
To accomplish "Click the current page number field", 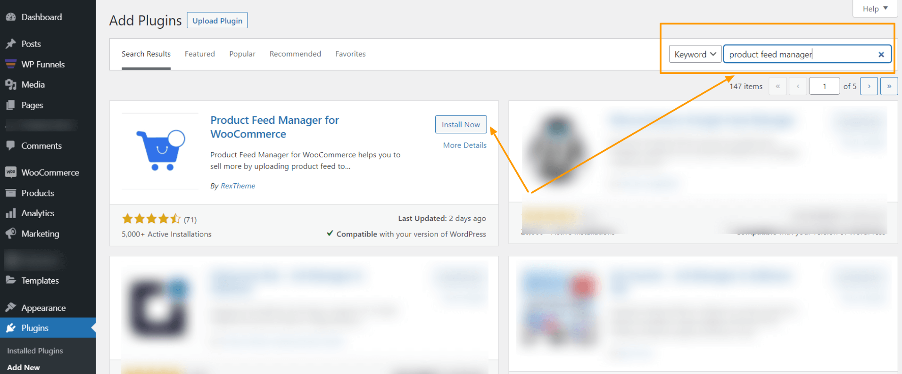I will [824, 86].
